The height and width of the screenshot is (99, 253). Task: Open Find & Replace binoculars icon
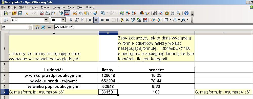155,13
